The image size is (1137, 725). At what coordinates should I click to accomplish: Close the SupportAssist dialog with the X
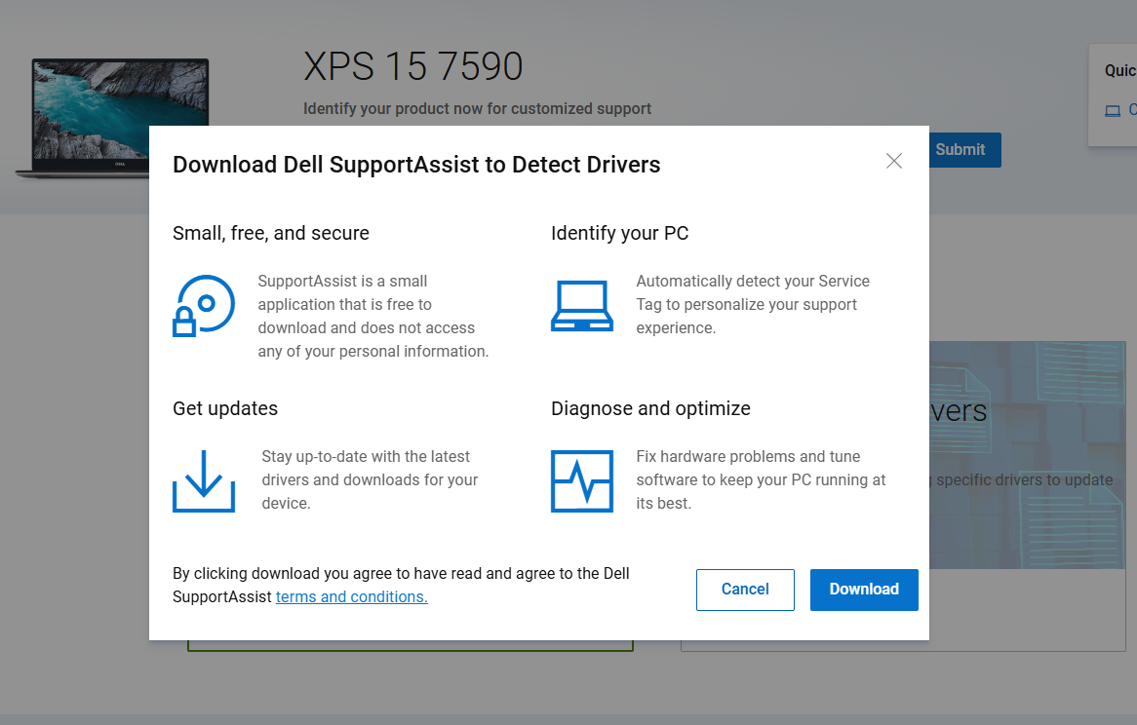pyautogui.click(x=893, y=161)
